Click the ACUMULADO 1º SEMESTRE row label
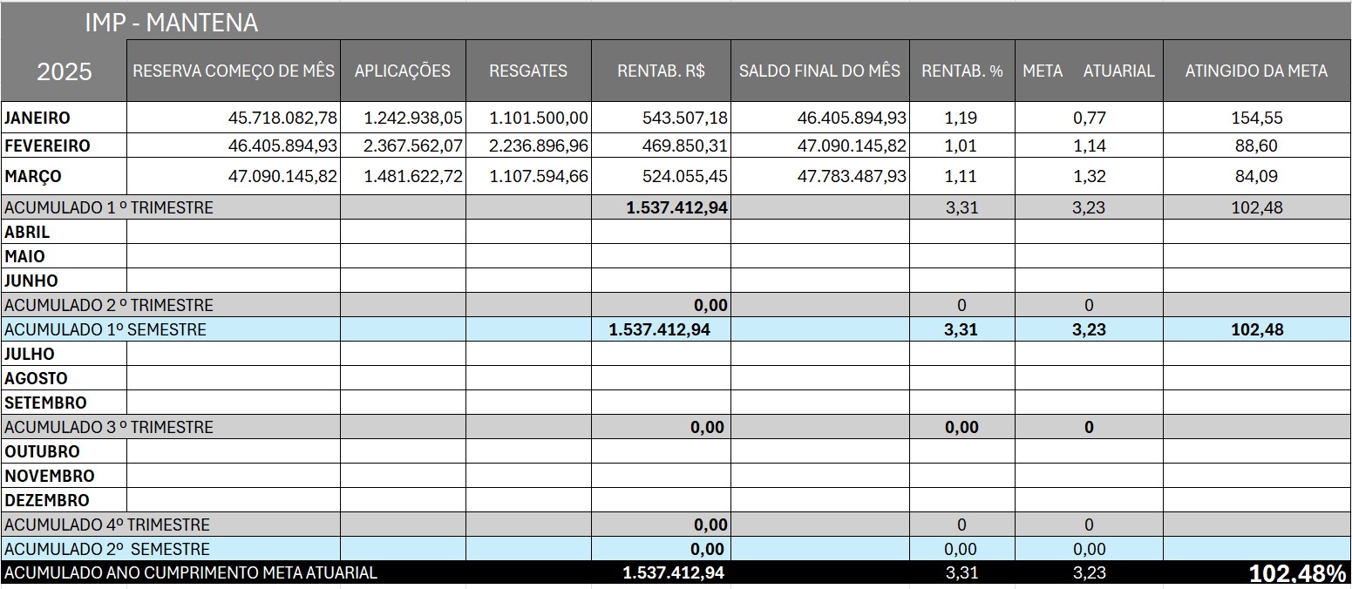The image size is (1352, 589). [x=105, y=329]
